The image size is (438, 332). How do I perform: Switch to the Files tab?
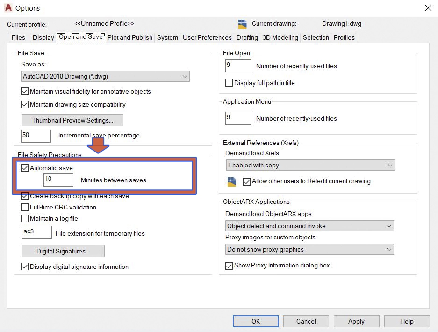click(x=18, y=37)
